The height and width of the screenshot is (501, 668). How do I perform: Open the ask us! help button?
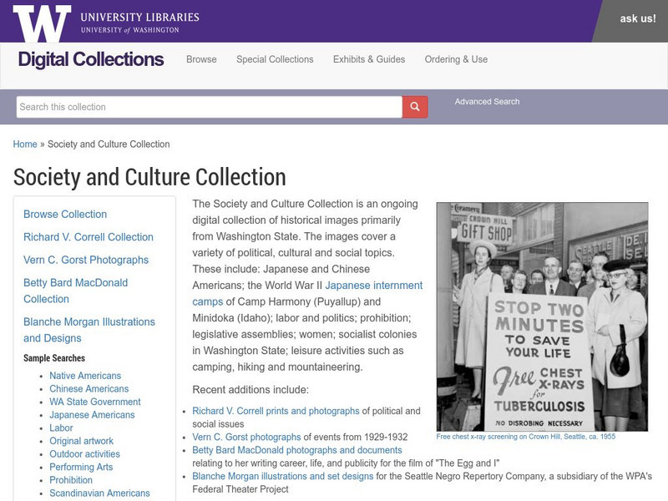coord(638,18)
